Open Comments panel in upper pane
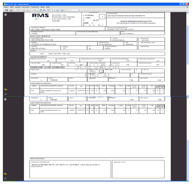Image resolution: width=194 pixels, height=186 pixels. pos(5,90)
